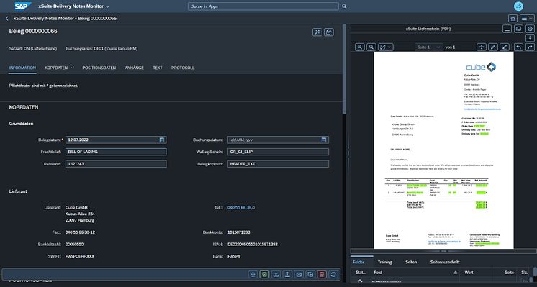Switch to the ANHÄNGE tab
This screenshot has width=537, height=287.
pyautogui.click(x=134, y=68)
